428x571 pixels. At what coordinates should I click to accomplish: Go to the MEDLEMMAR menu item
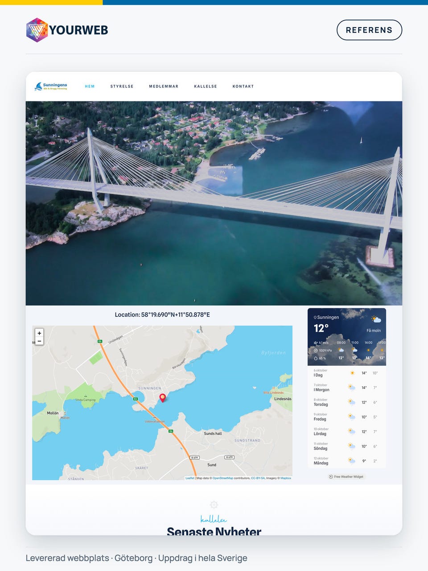click(164, 87)
